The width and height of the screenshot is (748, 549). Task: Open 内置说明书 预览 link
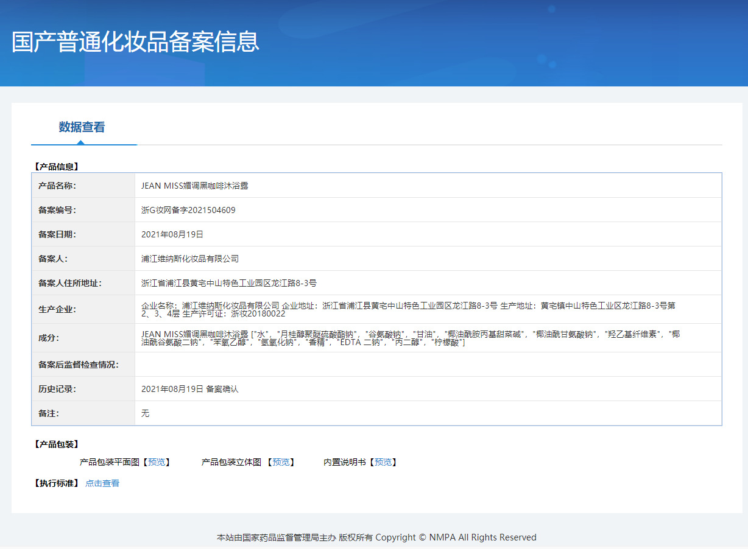[x=383, y=463]
